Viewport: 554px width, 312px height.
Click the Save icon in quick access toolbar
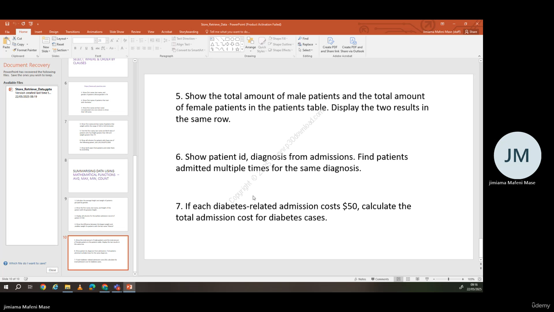point(7,24)
